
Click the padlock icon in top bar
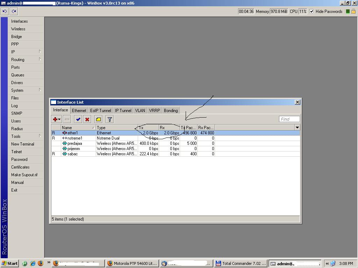coord(353,11)
